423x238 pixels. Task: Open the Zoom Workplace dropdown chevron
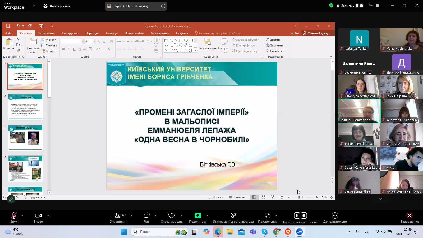tap(34, 6)
